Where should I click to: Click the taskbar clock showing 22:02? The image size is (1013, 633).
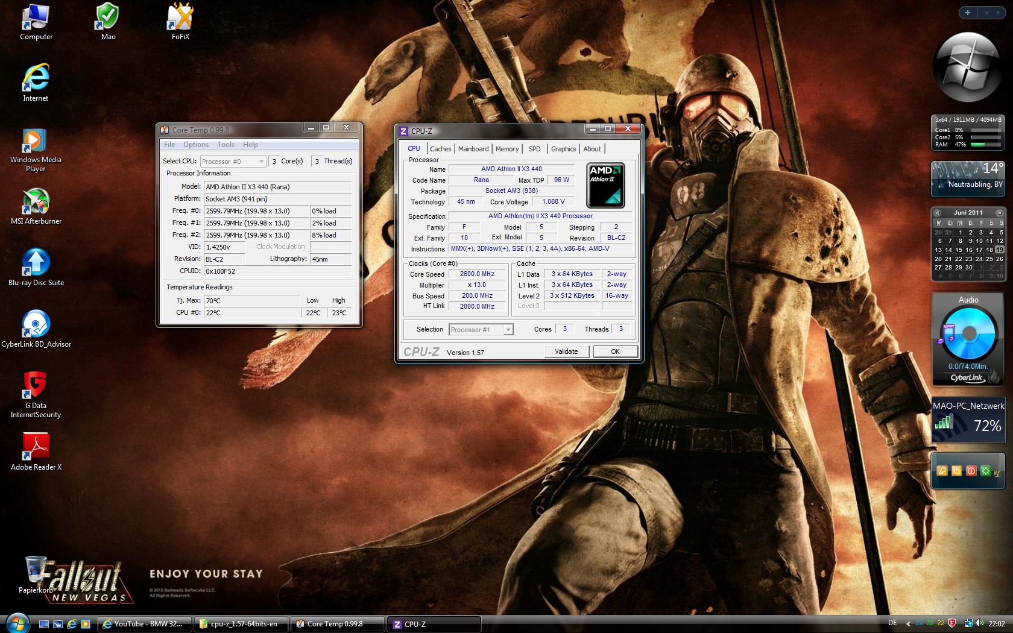997,624
